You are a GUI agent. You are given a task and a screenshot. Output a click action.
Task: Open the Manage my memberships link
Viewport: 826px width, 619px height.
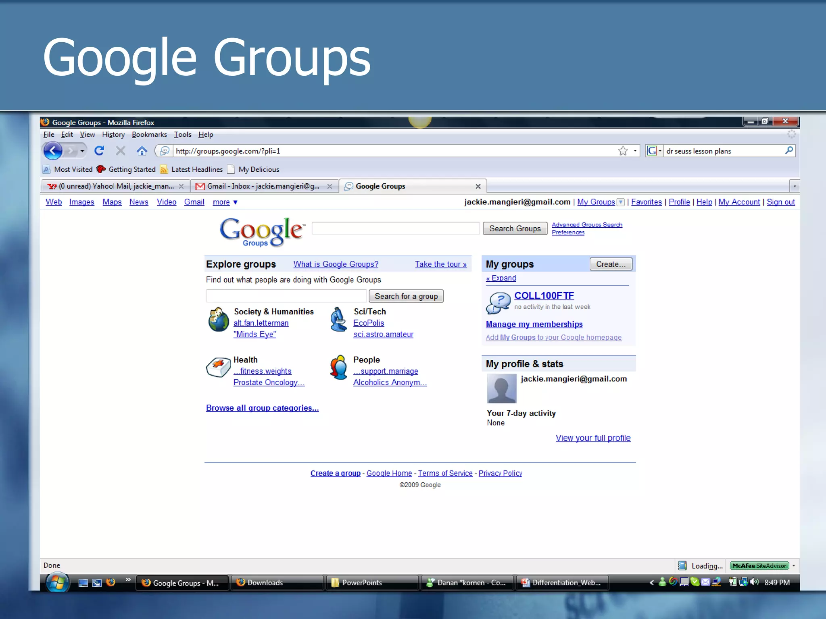tap(534, 324)
